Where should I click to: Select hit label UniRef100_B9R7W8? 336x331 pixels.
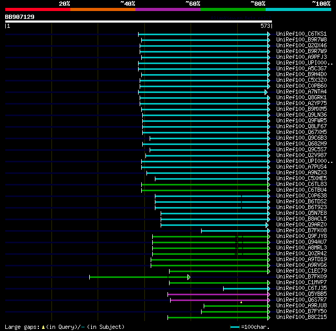[x=301, y=39]
